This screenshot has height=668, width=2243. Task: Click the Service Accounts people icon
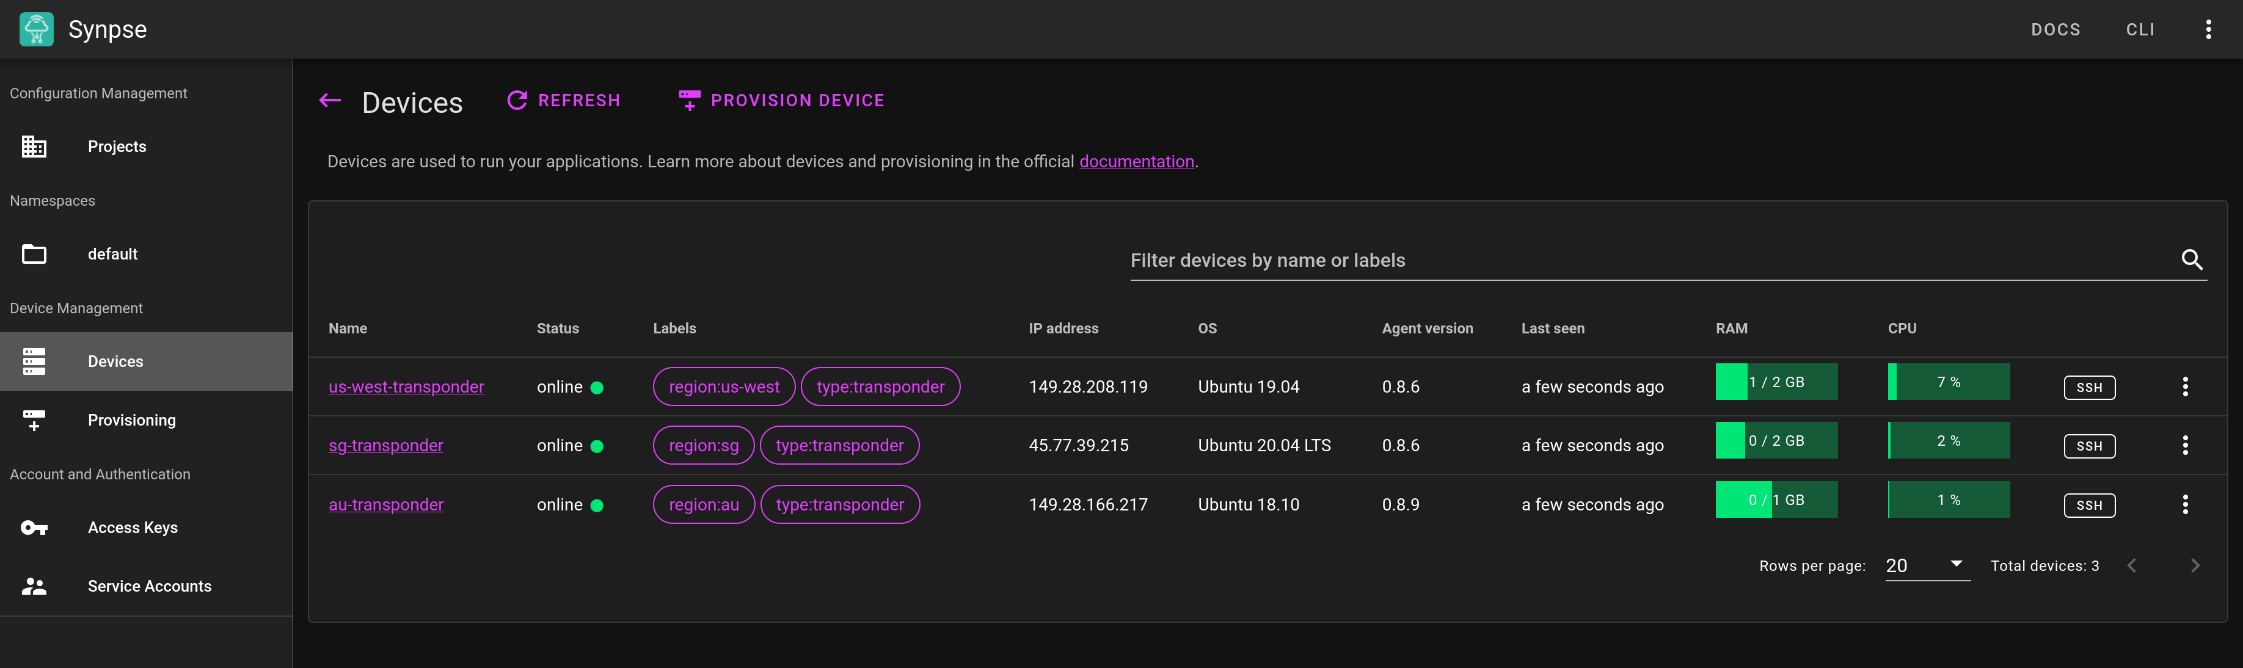(34, 586)
